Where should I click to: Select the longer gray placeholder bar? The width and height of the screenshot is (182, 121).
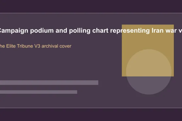[x=49, y=83]
